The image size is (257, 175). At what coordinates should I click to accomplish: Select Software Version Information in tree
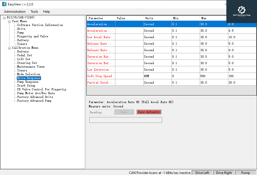(40, 25)
